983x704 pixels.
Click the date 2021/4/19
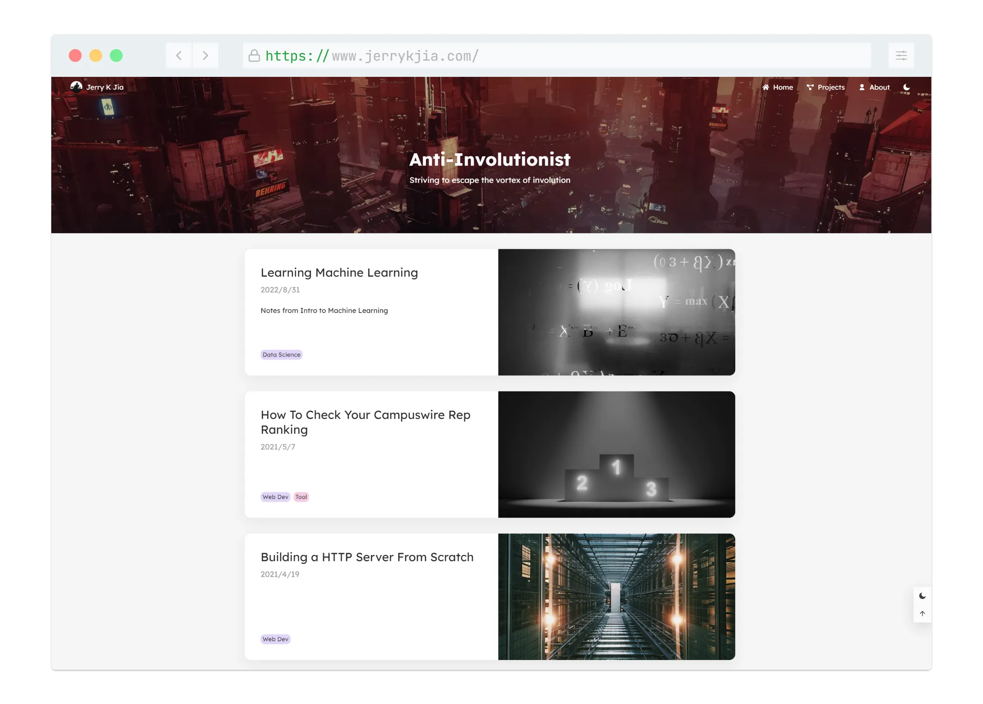280,574
